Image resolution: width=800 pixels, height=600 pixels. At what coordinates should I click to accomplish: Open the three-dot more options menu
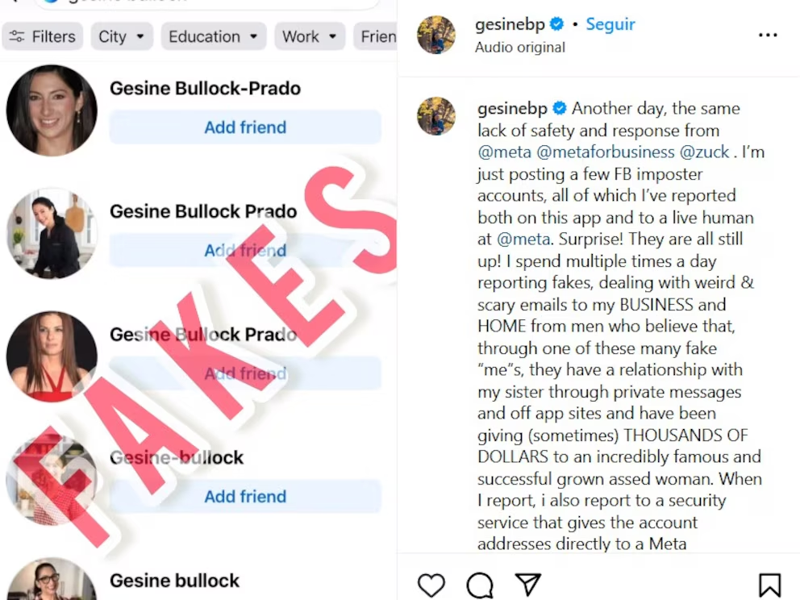[x=768, y=35]
